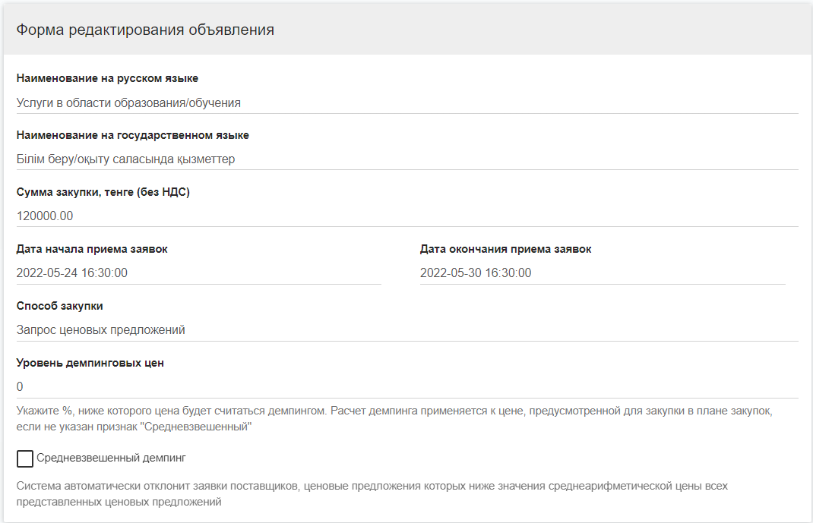
Task: Click the Дата окончания приема заявок label
Action: pos(505,249)
